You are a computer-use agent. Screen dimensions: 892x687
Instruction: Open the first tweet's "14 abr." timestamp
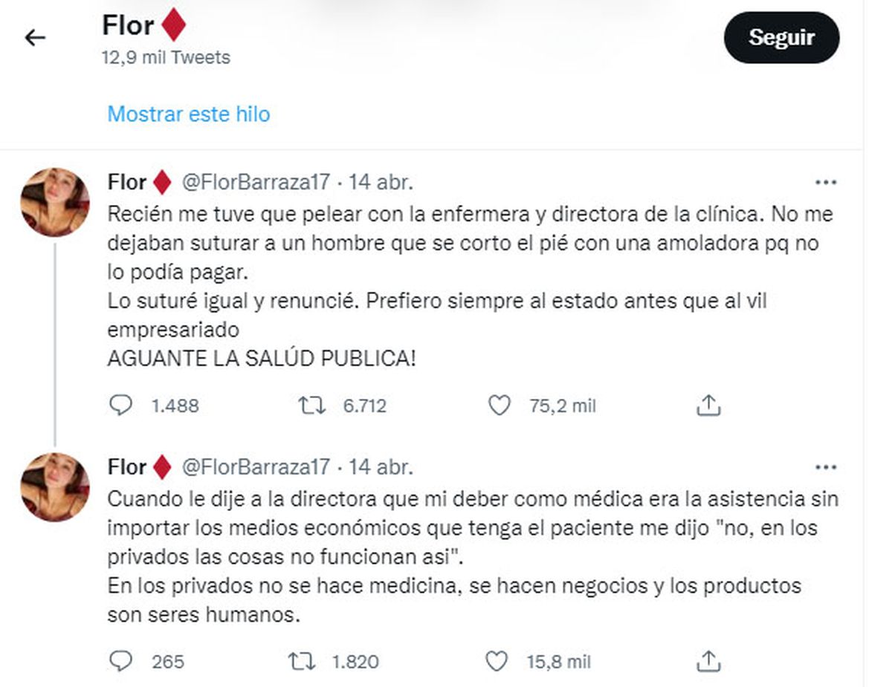pos(381,182)
